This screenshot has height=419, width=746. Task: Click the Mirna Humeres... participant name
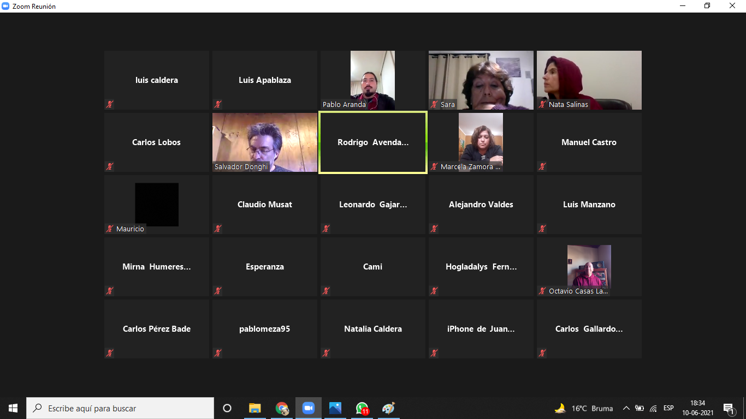157,267
